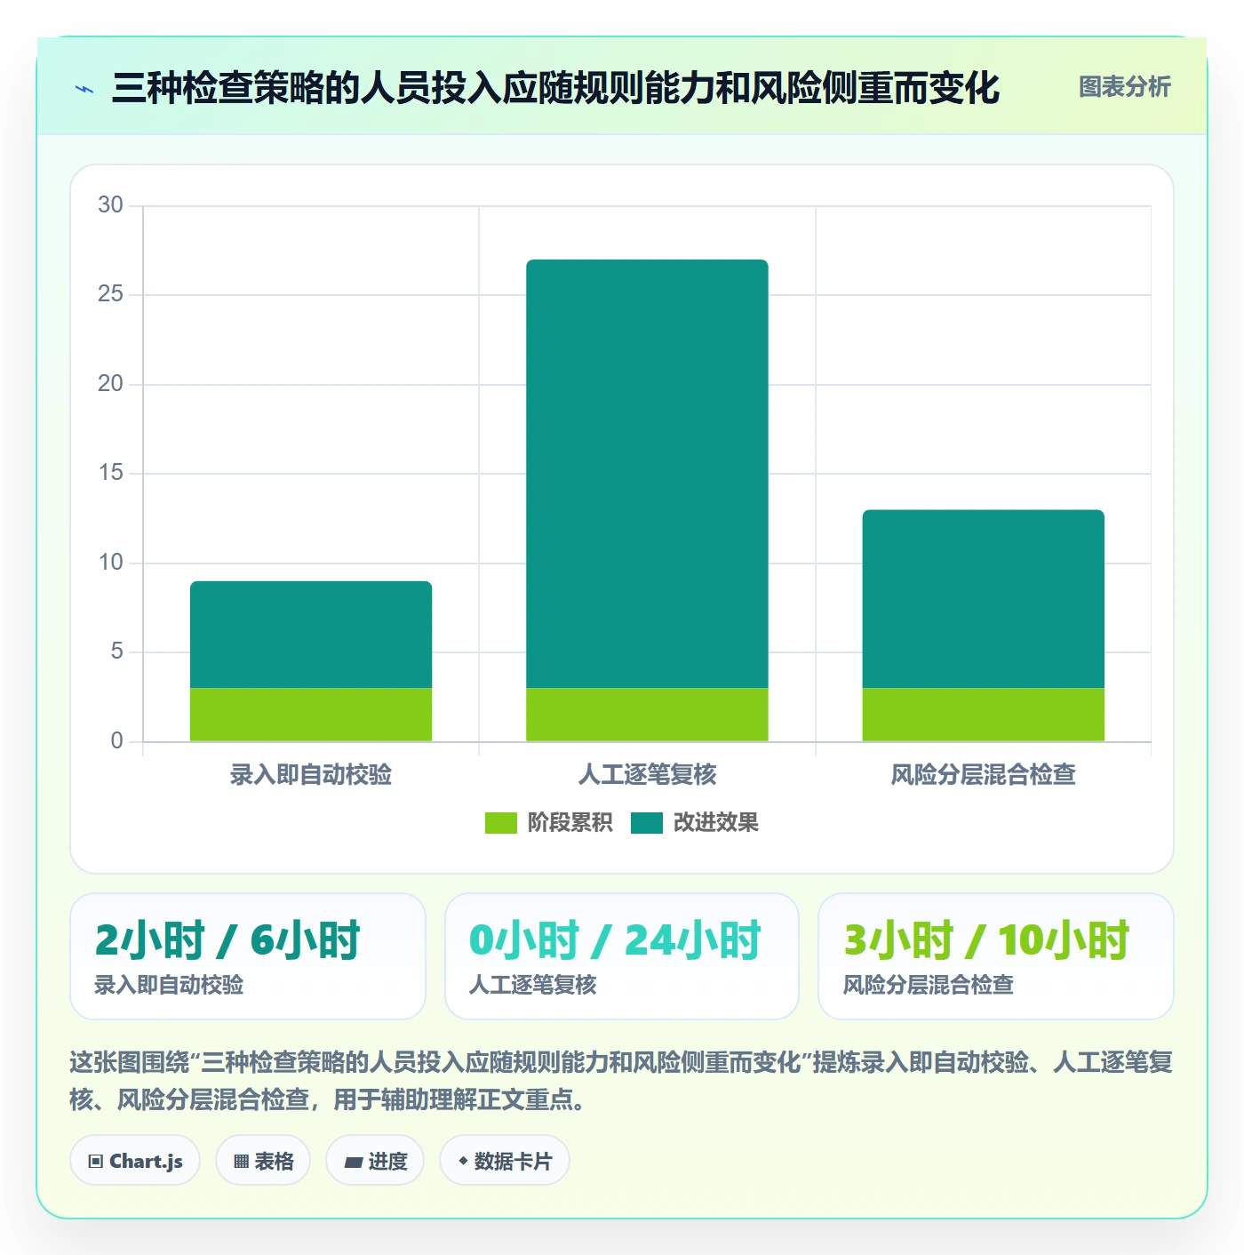Open the 3小时 / 10小时 data card
The image size is (1244, 1255).
996,956
